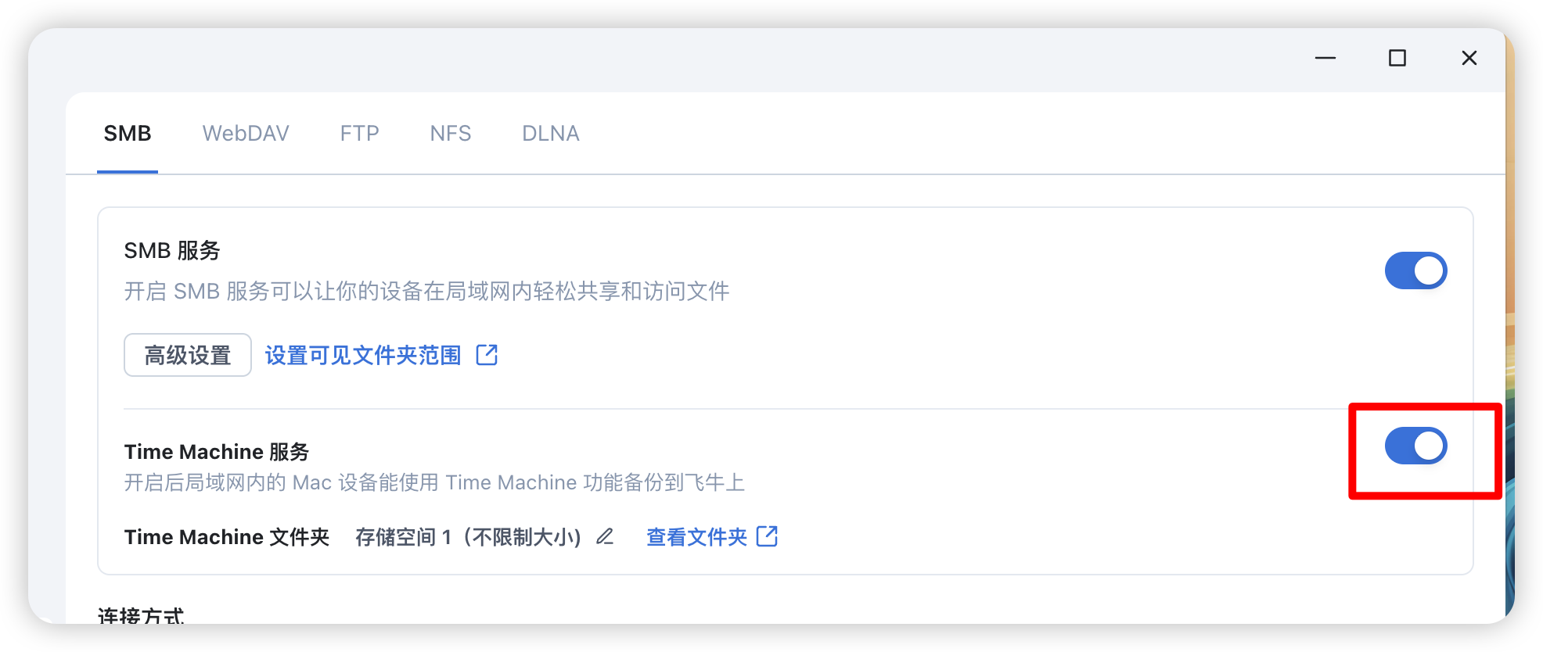Follow the 设置可见文件夹范围 link
This screenshot has height=652, width=1543.
point(363,355)
